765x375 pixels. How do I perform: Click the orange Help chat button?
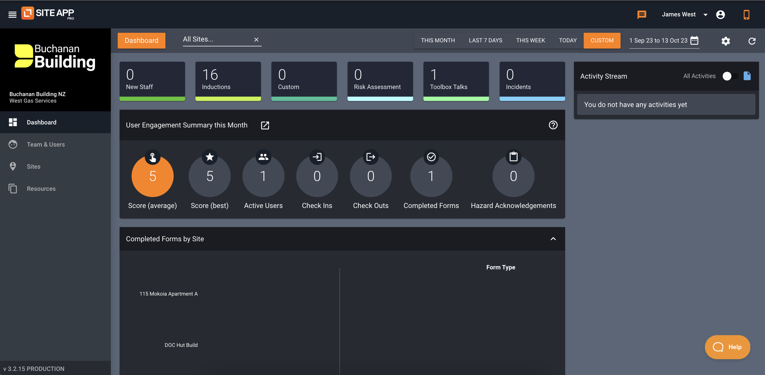tap(727, 347)
